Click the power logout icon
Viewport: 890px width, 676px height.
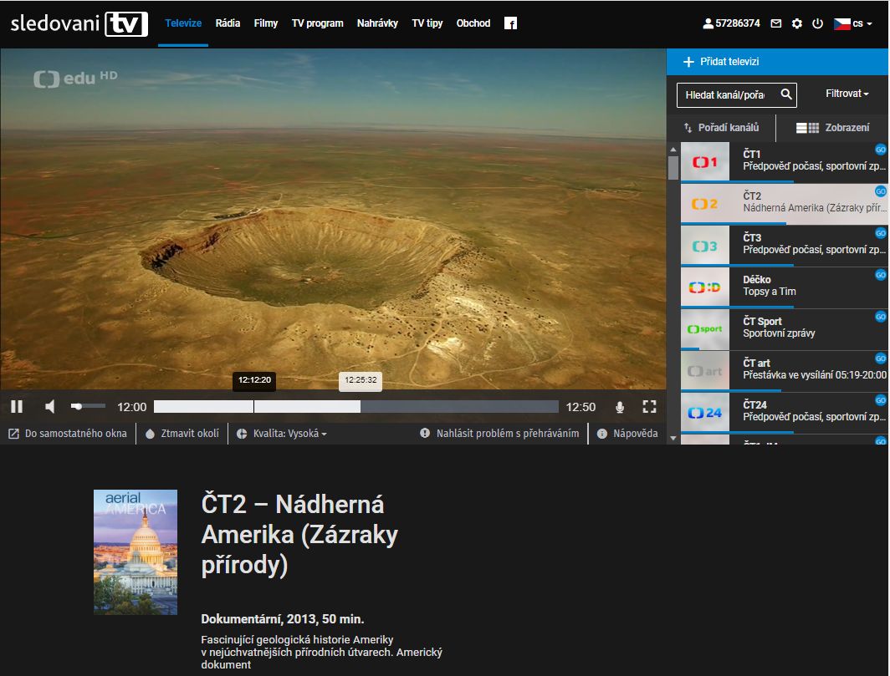point(818,23)
